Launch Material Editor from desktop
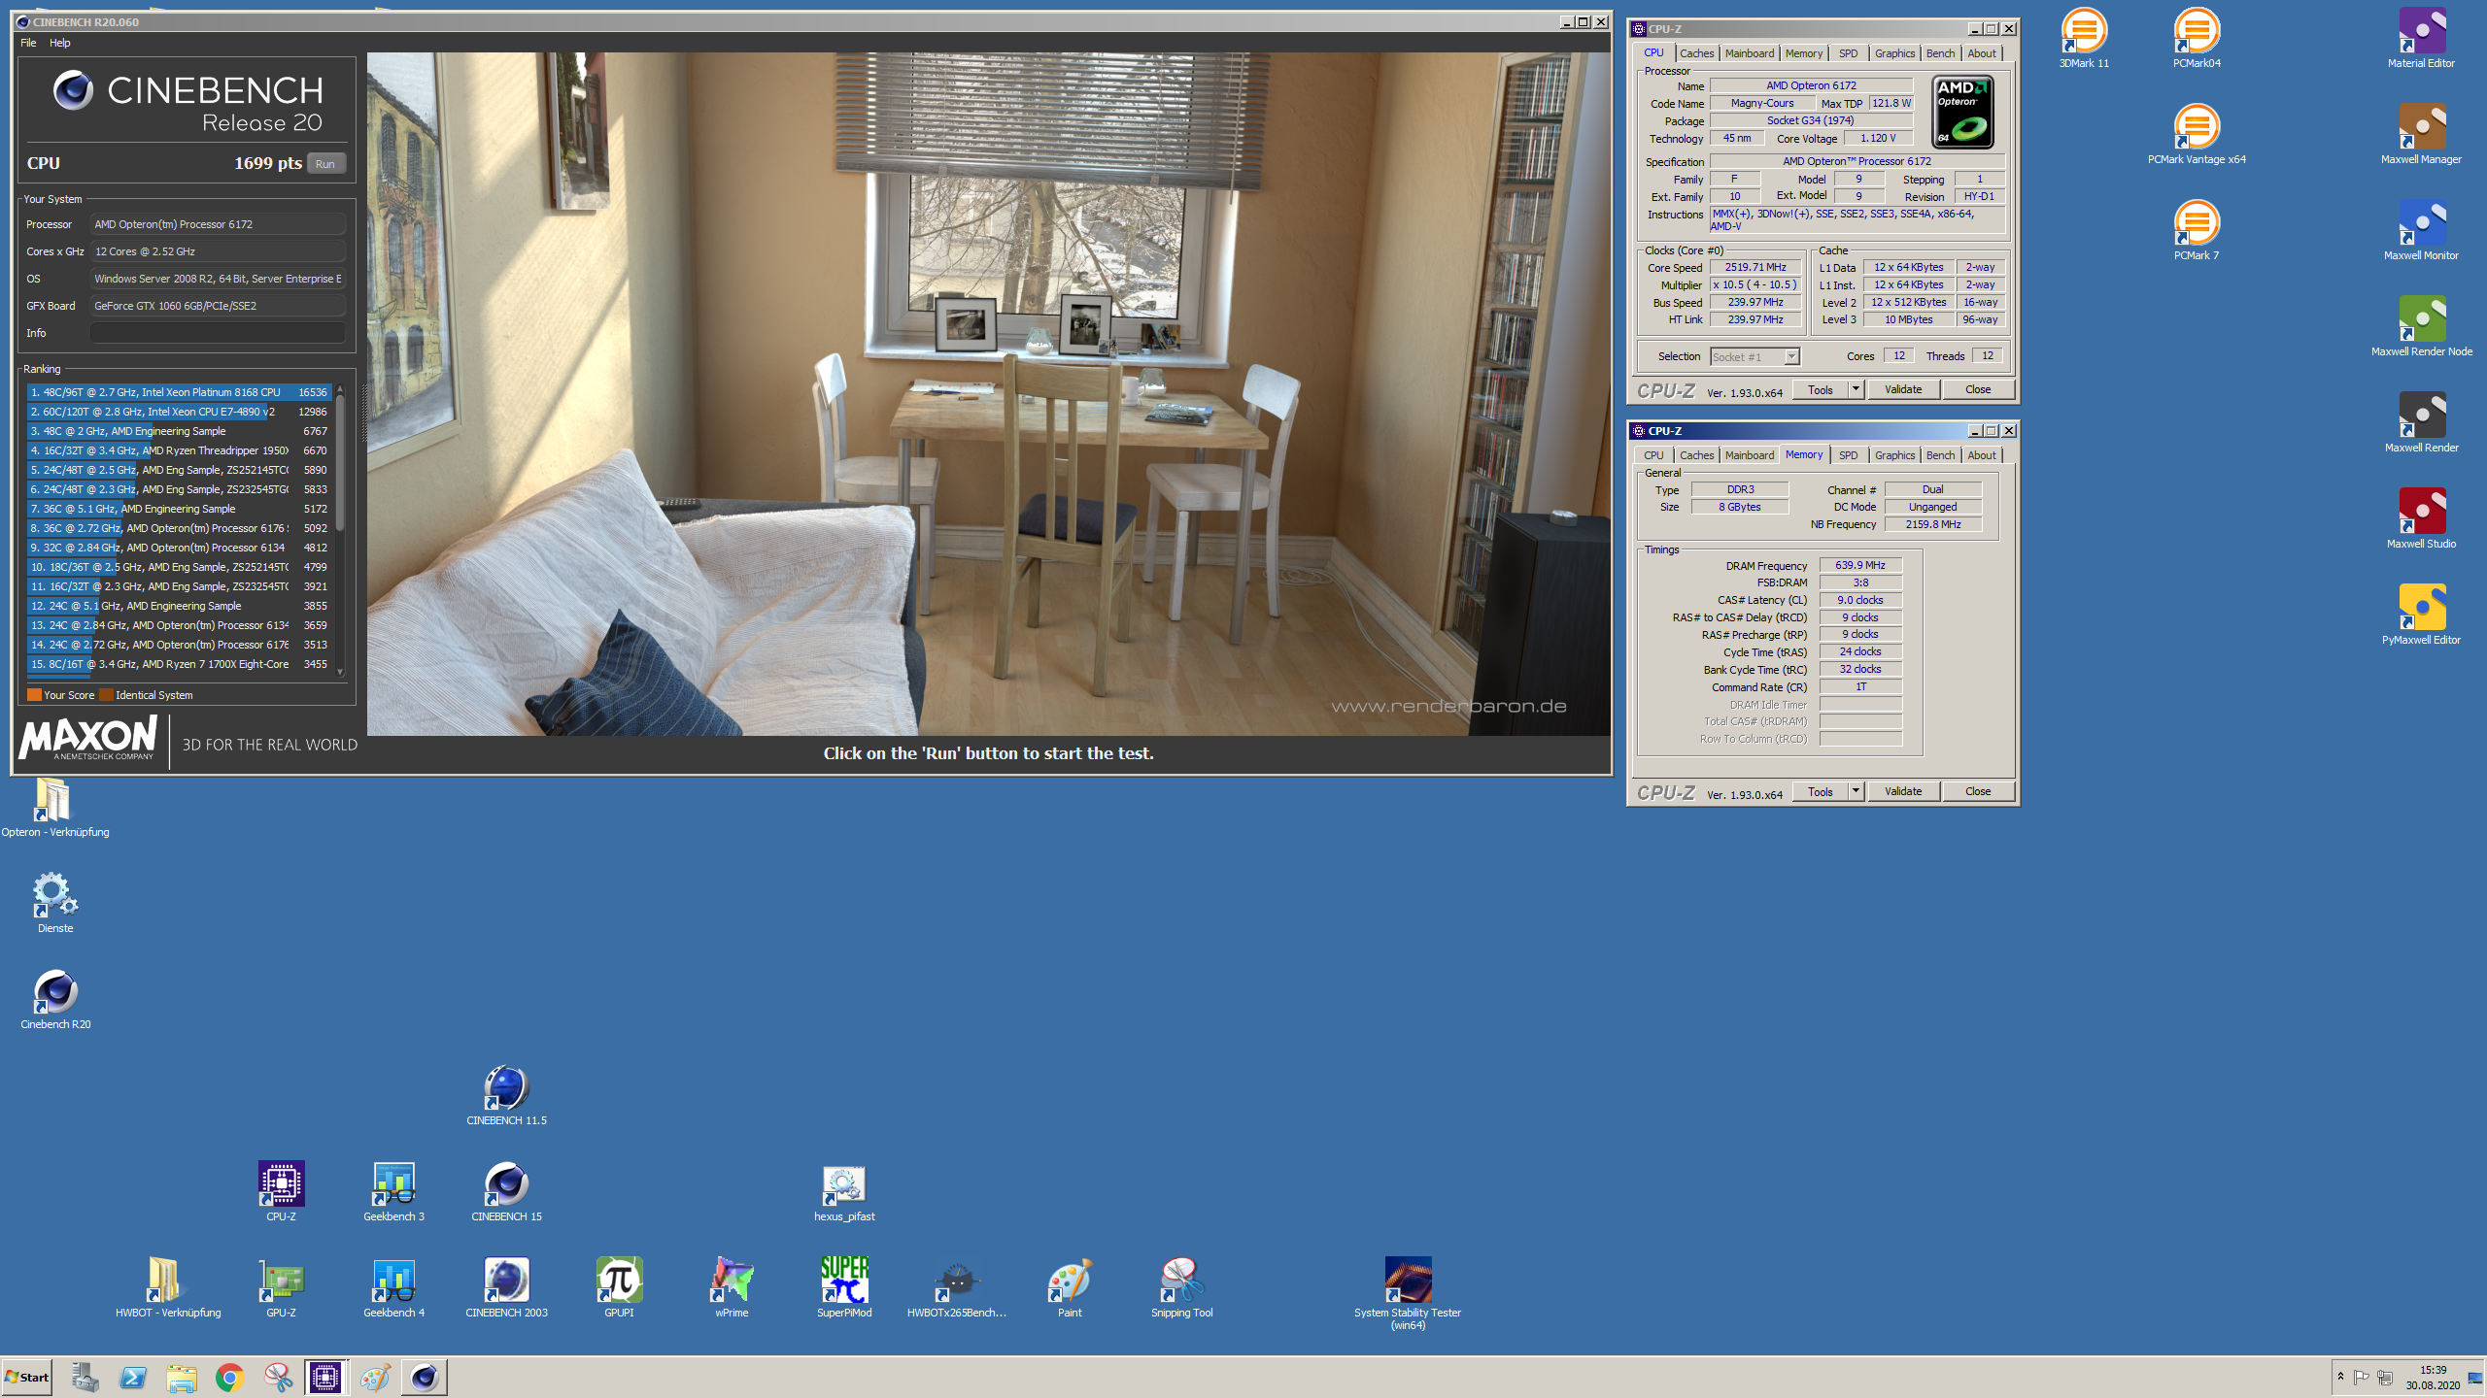The width and height of the screenshot is (2487, 1398). [x=2421, y=38]
